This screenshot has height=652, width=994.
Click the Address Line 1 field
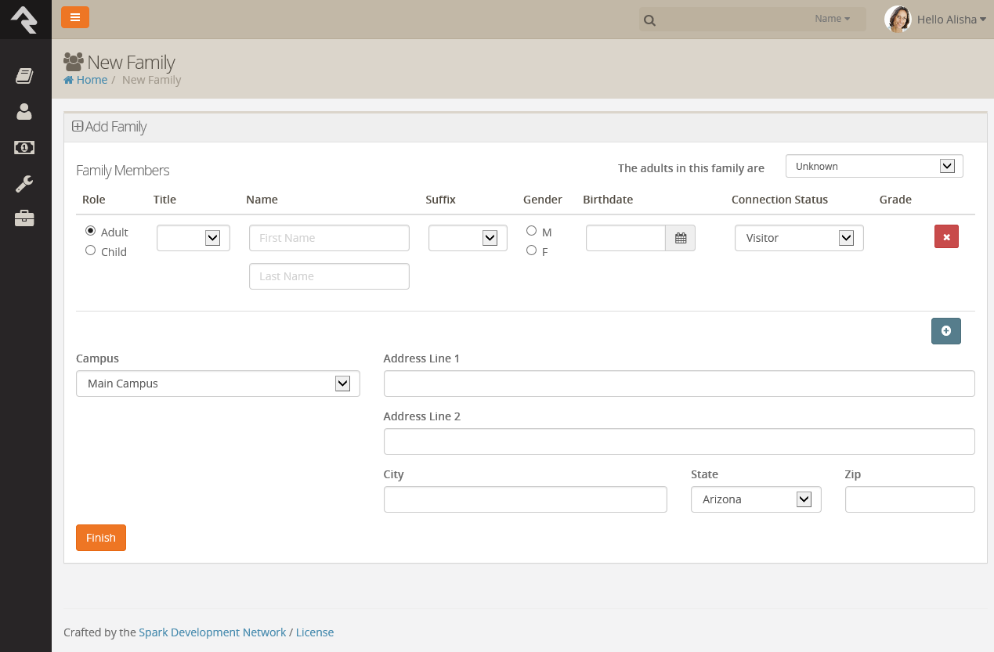(679, 384)
